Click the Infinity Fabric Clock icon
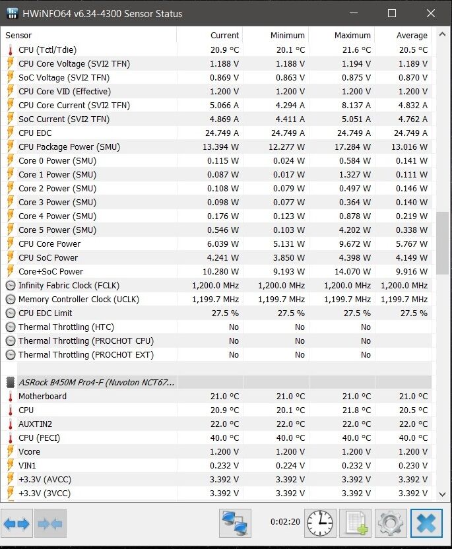Screen dimensions: 452x549 [x=11, y=286]
